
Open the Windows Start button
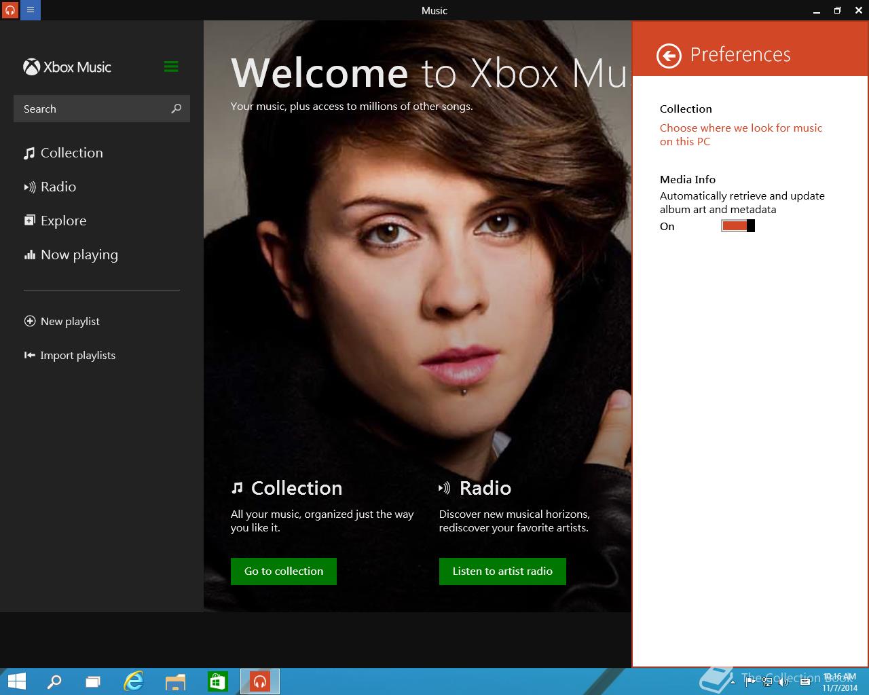pos(17,681)
